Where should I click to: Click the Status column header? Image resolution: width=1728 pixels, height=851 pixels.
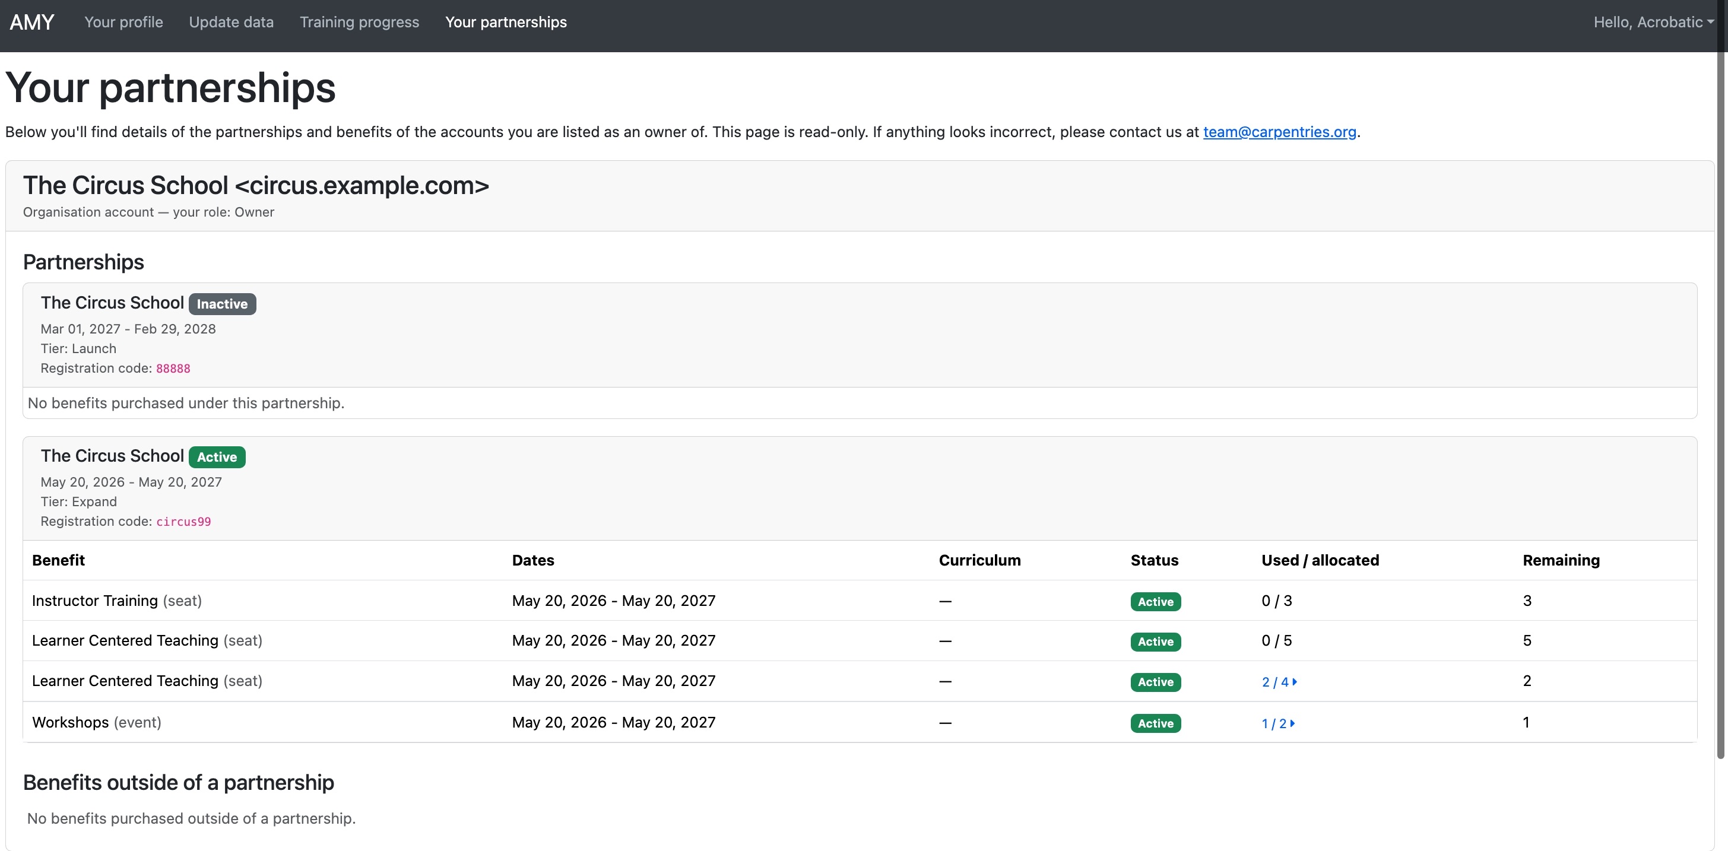coord(1154,560)
